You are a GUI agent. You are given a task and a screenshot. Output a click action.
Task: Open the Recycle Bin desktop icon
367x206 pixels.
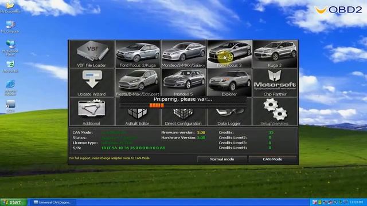click(x=10, y=66)
